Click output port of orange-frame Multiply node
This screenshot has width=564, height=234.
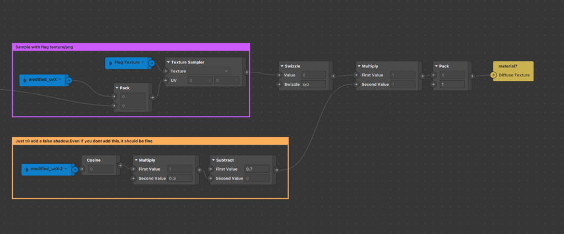(199, 170)
